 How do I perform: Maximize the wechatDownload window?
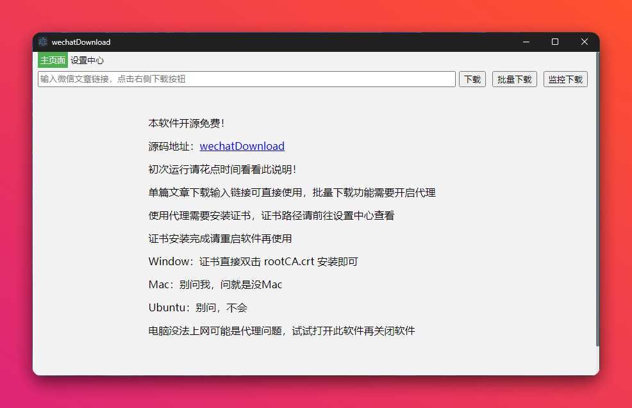coord(555,42)
